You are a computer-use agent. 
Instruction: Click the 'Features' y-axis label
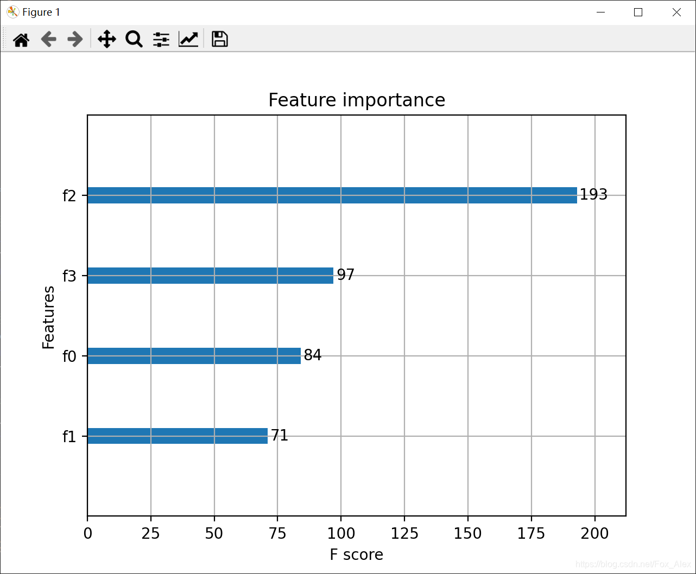pyautogui.click(x=49, y=317)
